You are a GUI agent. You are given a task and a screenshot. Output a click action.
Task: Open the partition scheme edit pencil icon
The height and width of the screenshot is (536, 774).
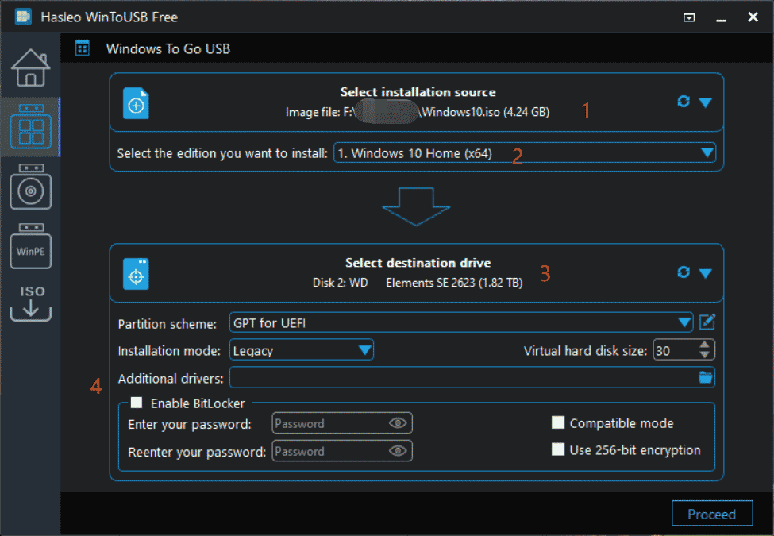tap(707, 322)
